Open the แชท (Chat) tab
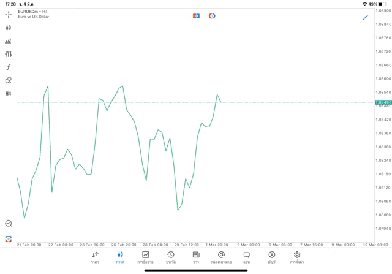Viewport: 392px width, 274px height. click(x=246, y=257)
